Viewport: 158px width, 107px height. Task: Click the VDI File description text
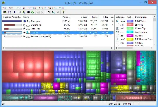pyautogui.click(x=139, y=43)
